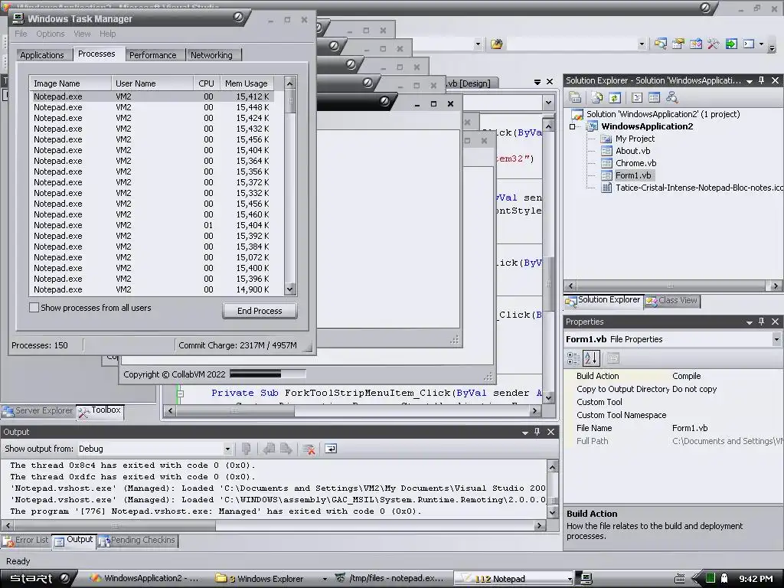Toggle word wrap in Output window
The width and height of the screenshot is (784, 588).
(331, 449)
